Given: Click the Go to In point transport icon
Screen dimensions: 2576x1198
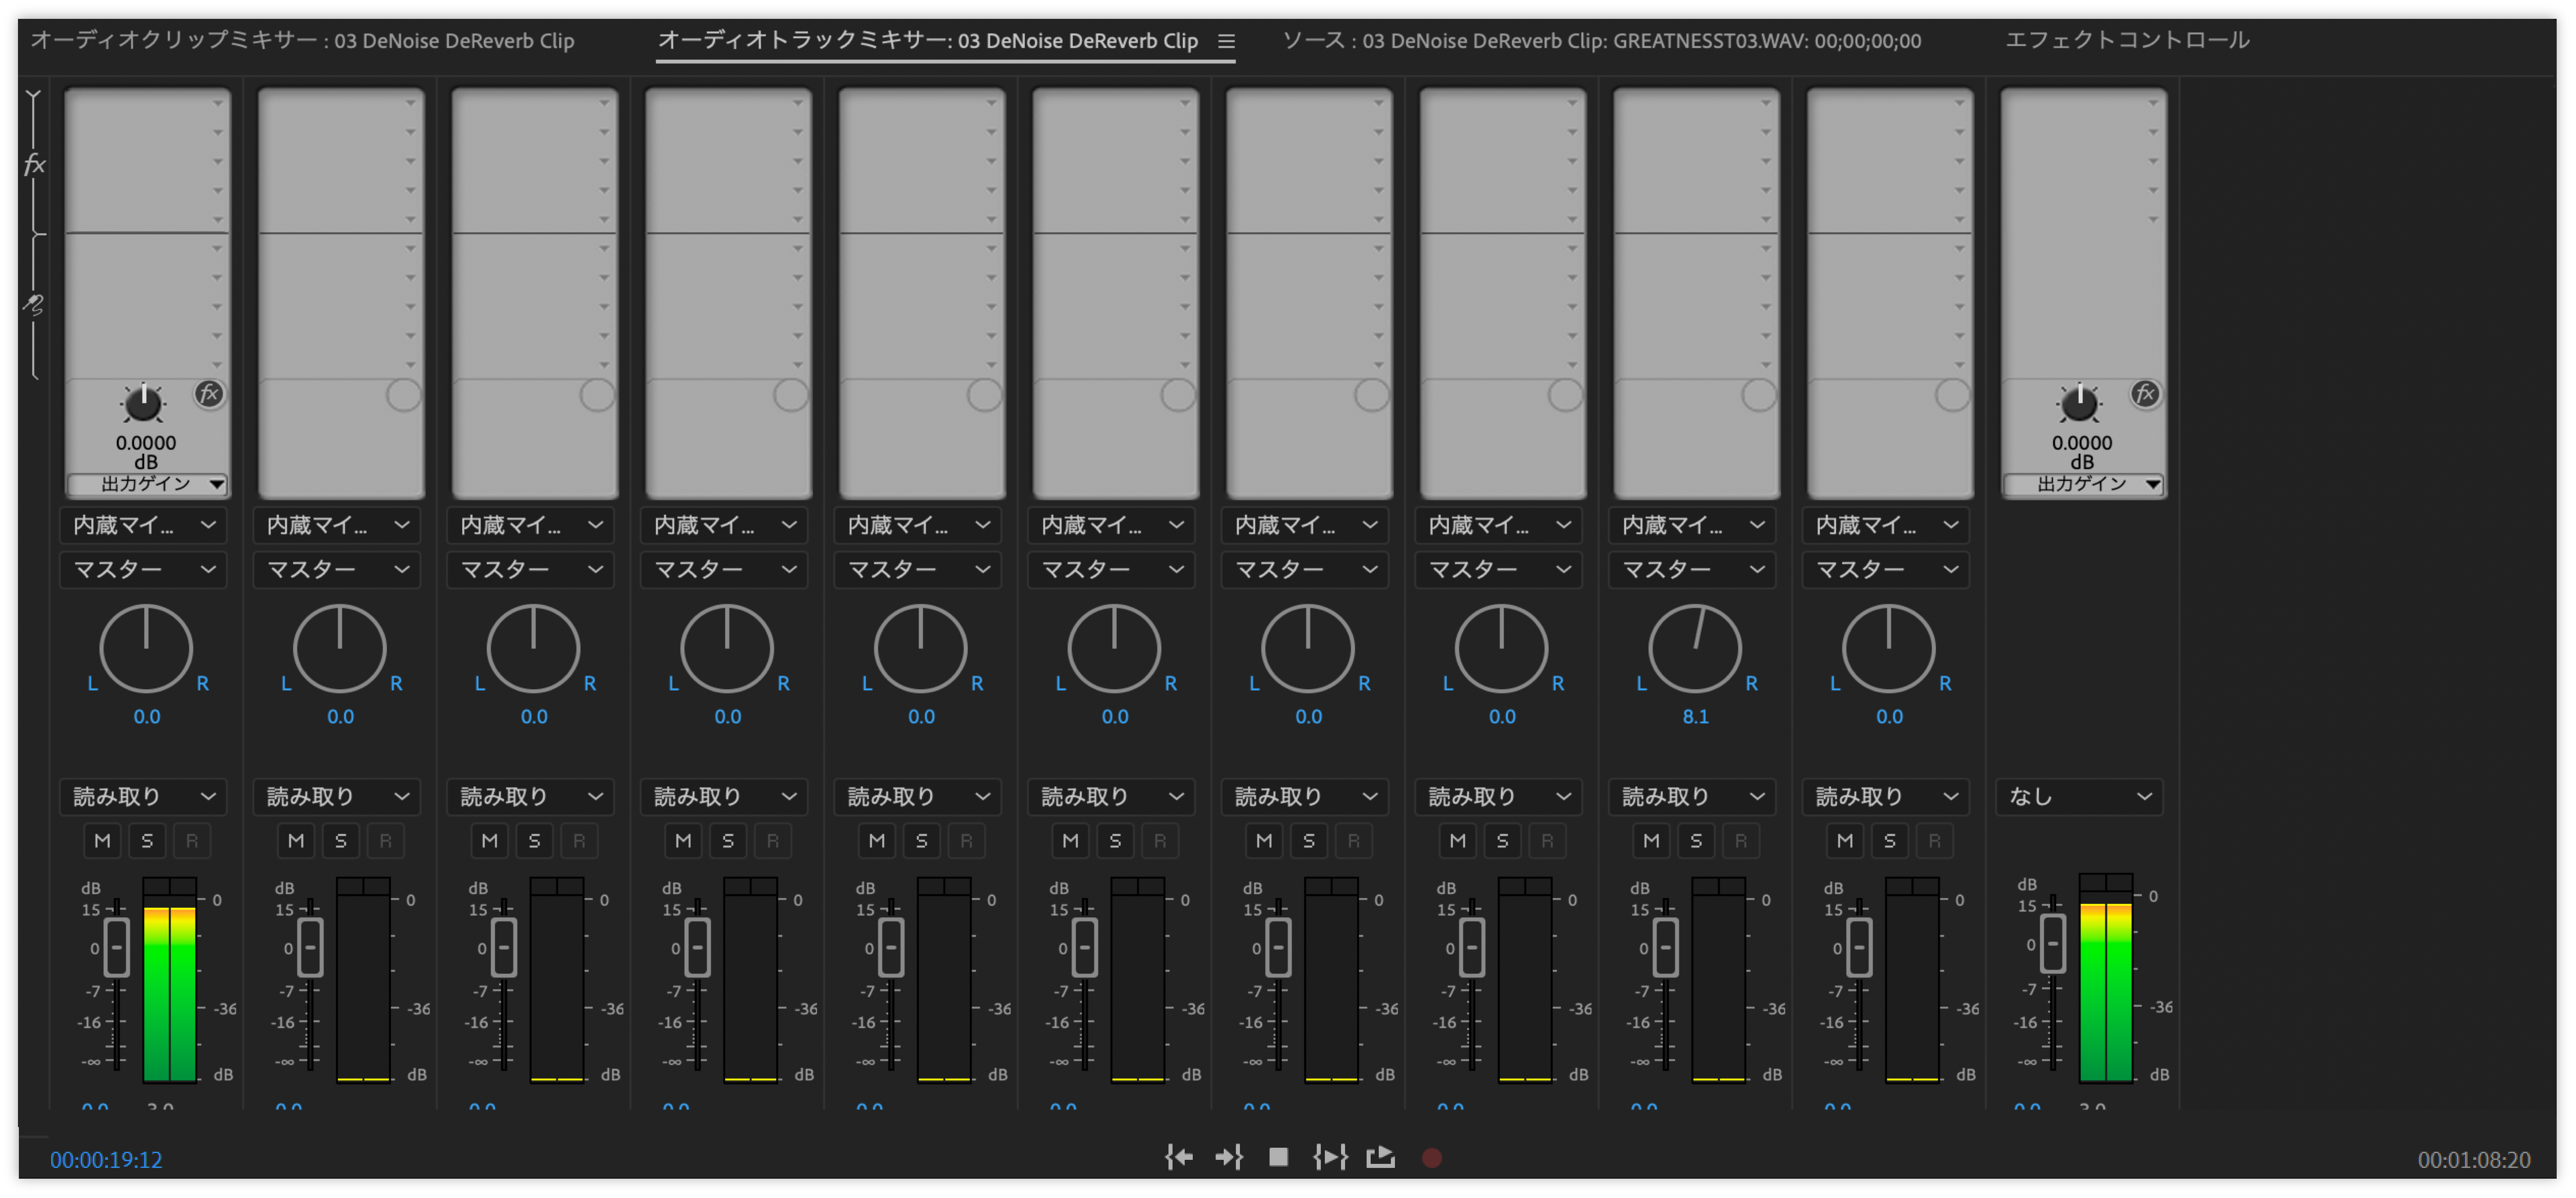Looking at the screenshot, I should (x=1179, y=1157).
